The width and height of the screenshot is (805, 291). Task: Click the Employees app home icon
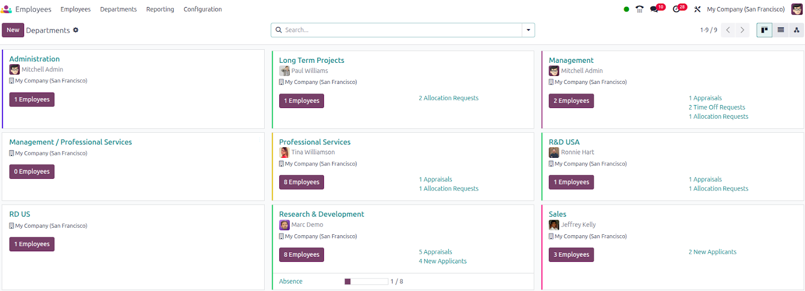7,9
